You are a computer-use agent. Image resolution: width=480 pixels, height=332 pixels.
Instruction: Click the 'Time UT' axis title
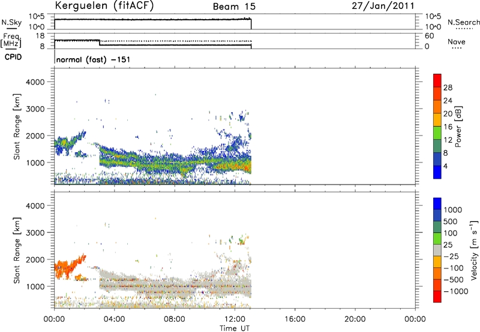(235, 328)
